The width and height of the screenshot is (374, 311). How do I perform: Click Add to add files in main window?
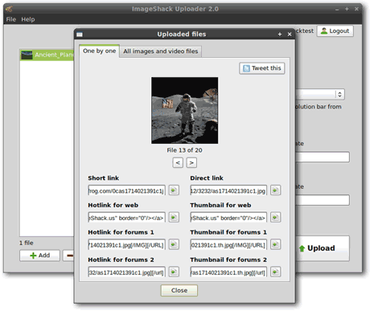39,256
